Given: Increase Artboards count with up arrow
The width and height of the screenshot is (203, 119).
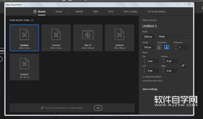Looking at the screenshot, I should (176, 46).
